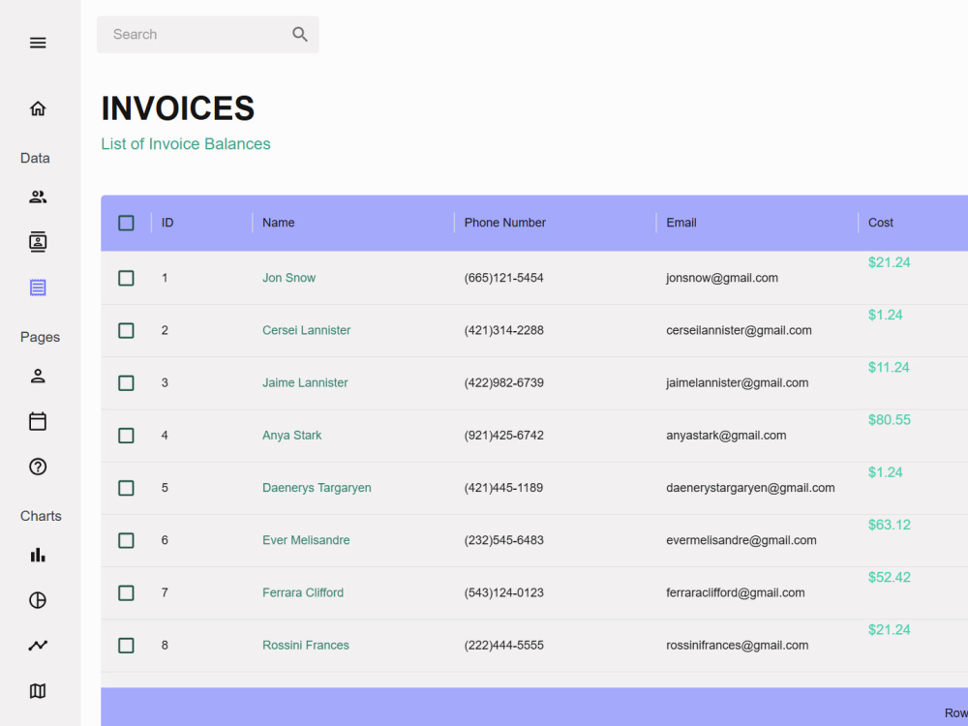Click the email anyastark@gmail.com
The width and height of the screenshot is (968, 726).
pos(726,436)
